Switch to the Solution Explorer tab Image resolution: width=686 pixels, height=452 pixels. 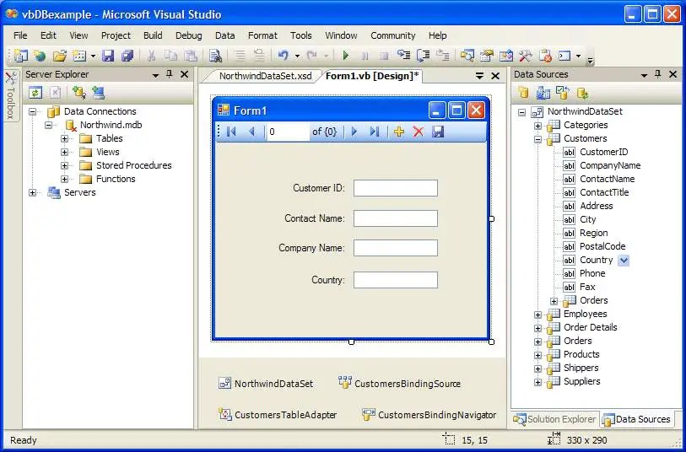555,419
